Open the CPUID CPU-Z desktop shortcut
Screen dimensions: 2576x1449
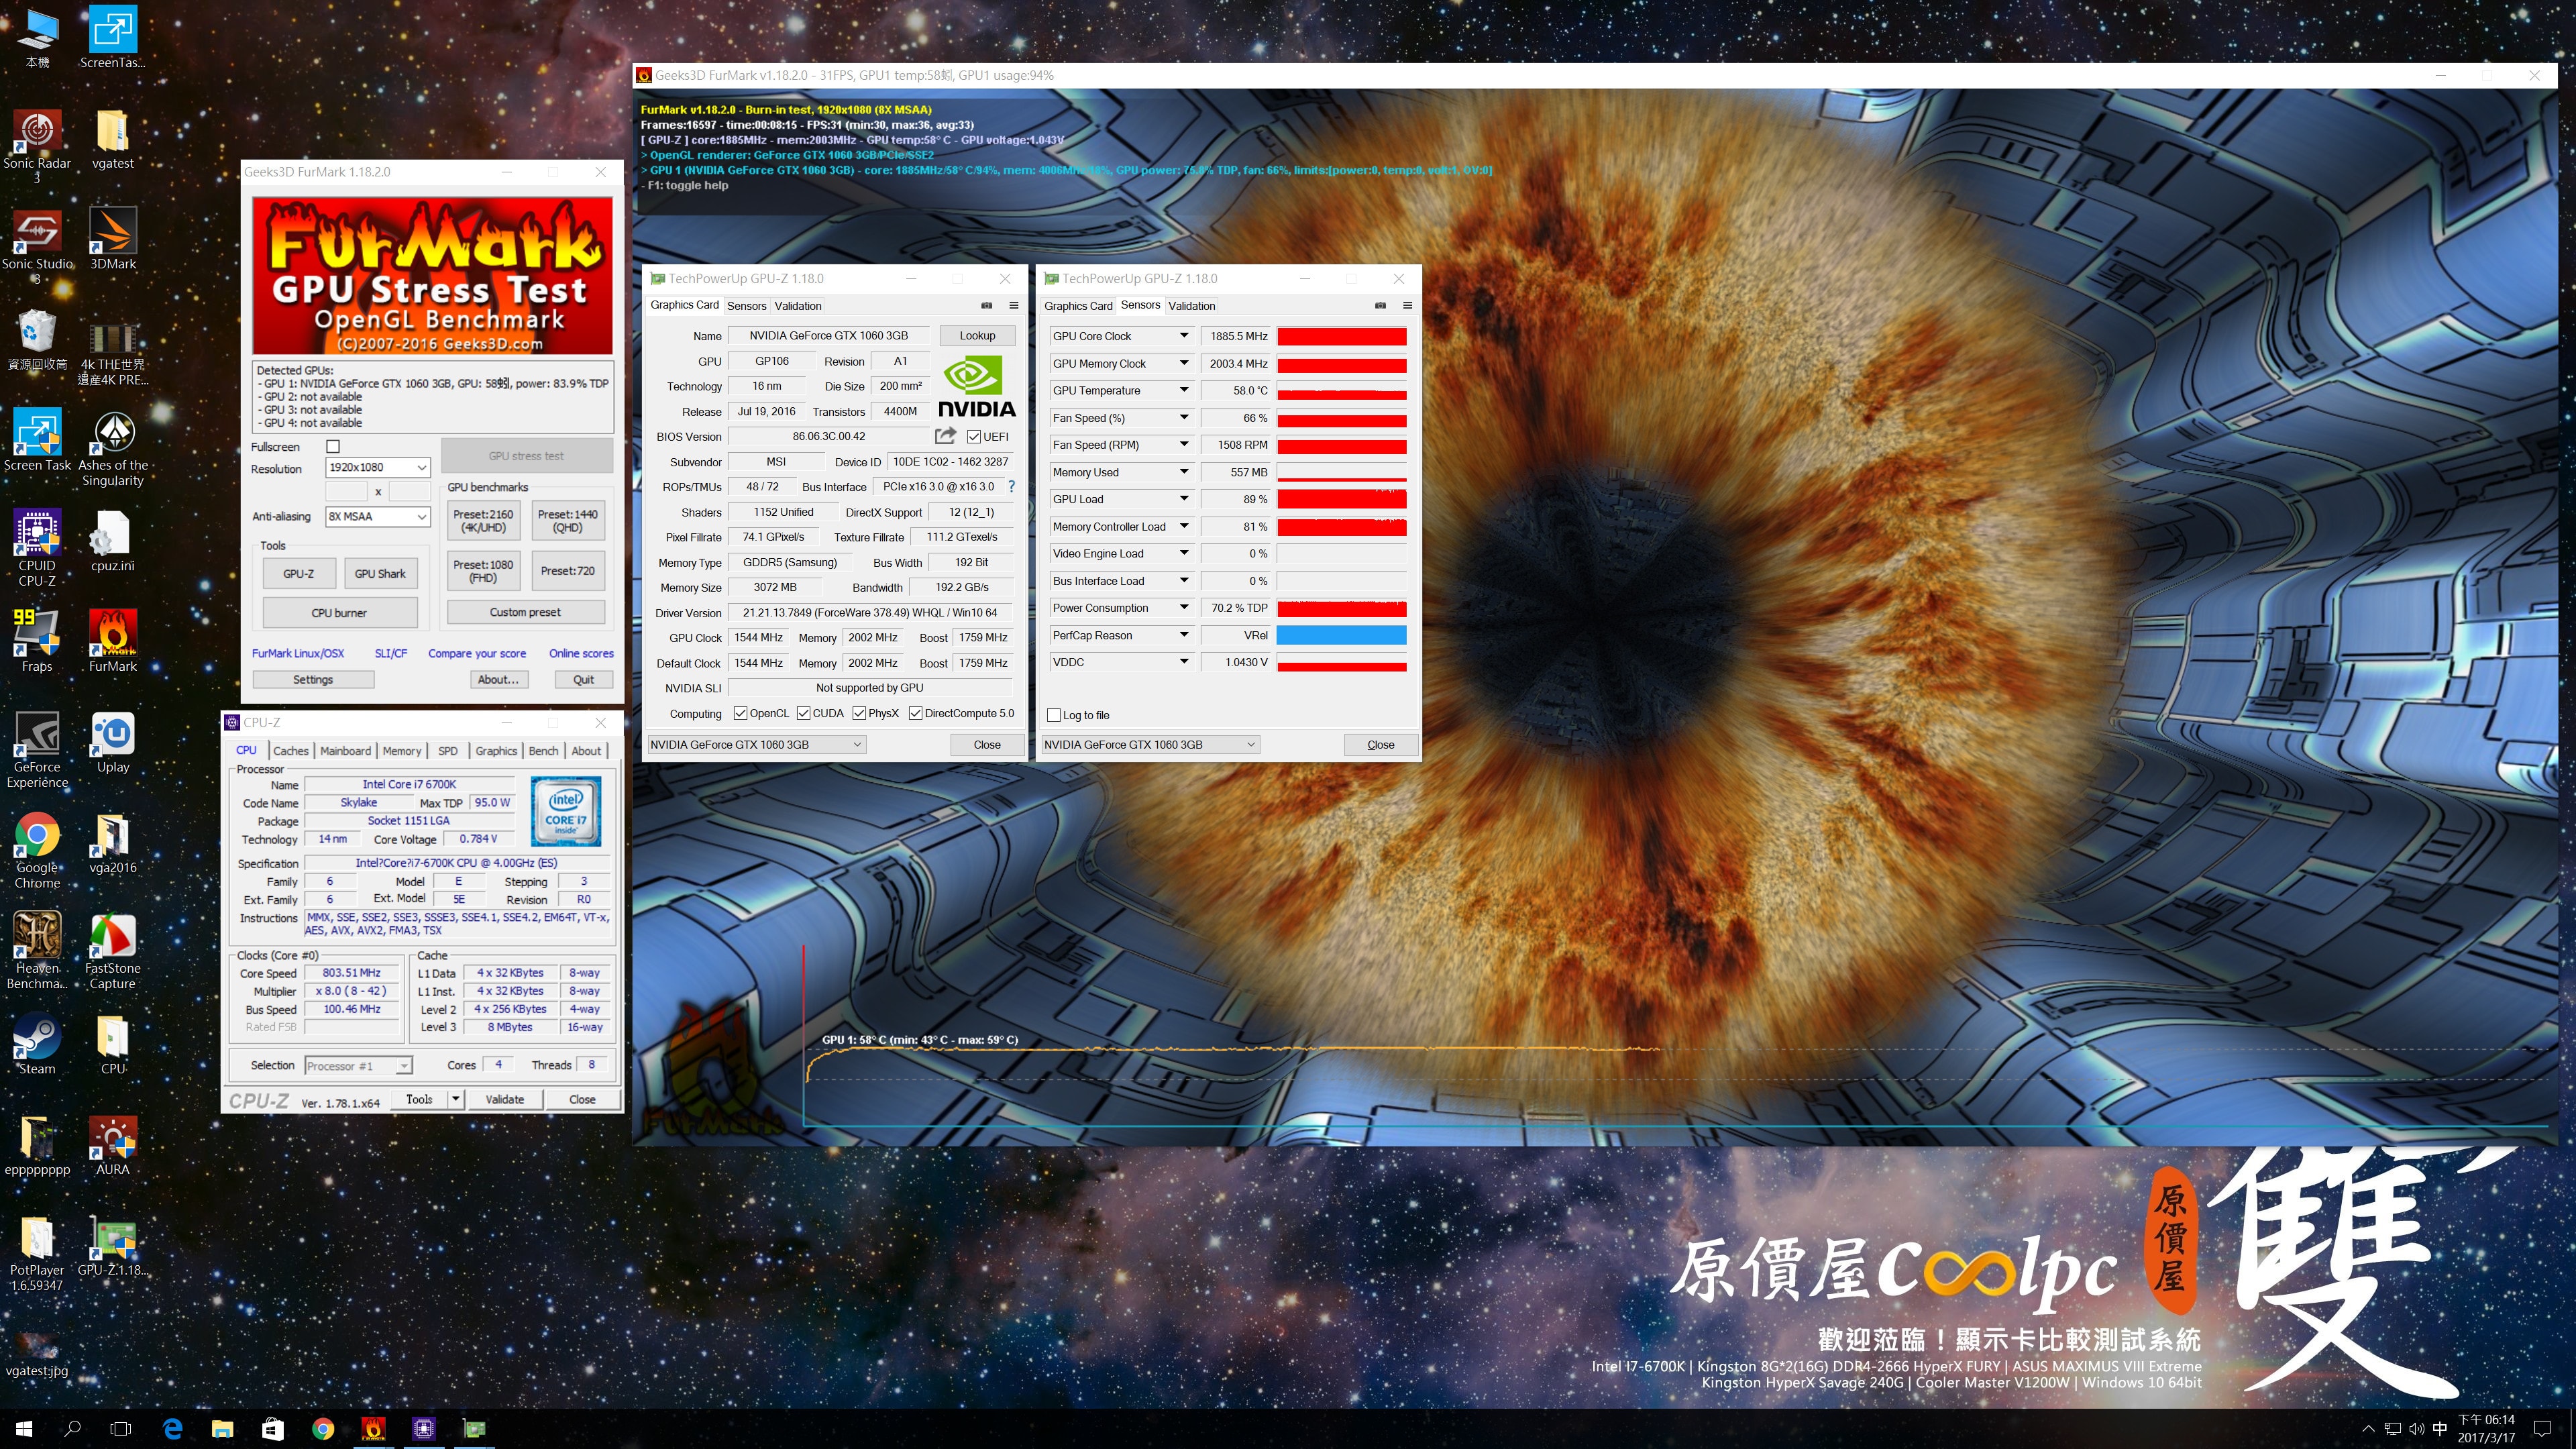37,548
